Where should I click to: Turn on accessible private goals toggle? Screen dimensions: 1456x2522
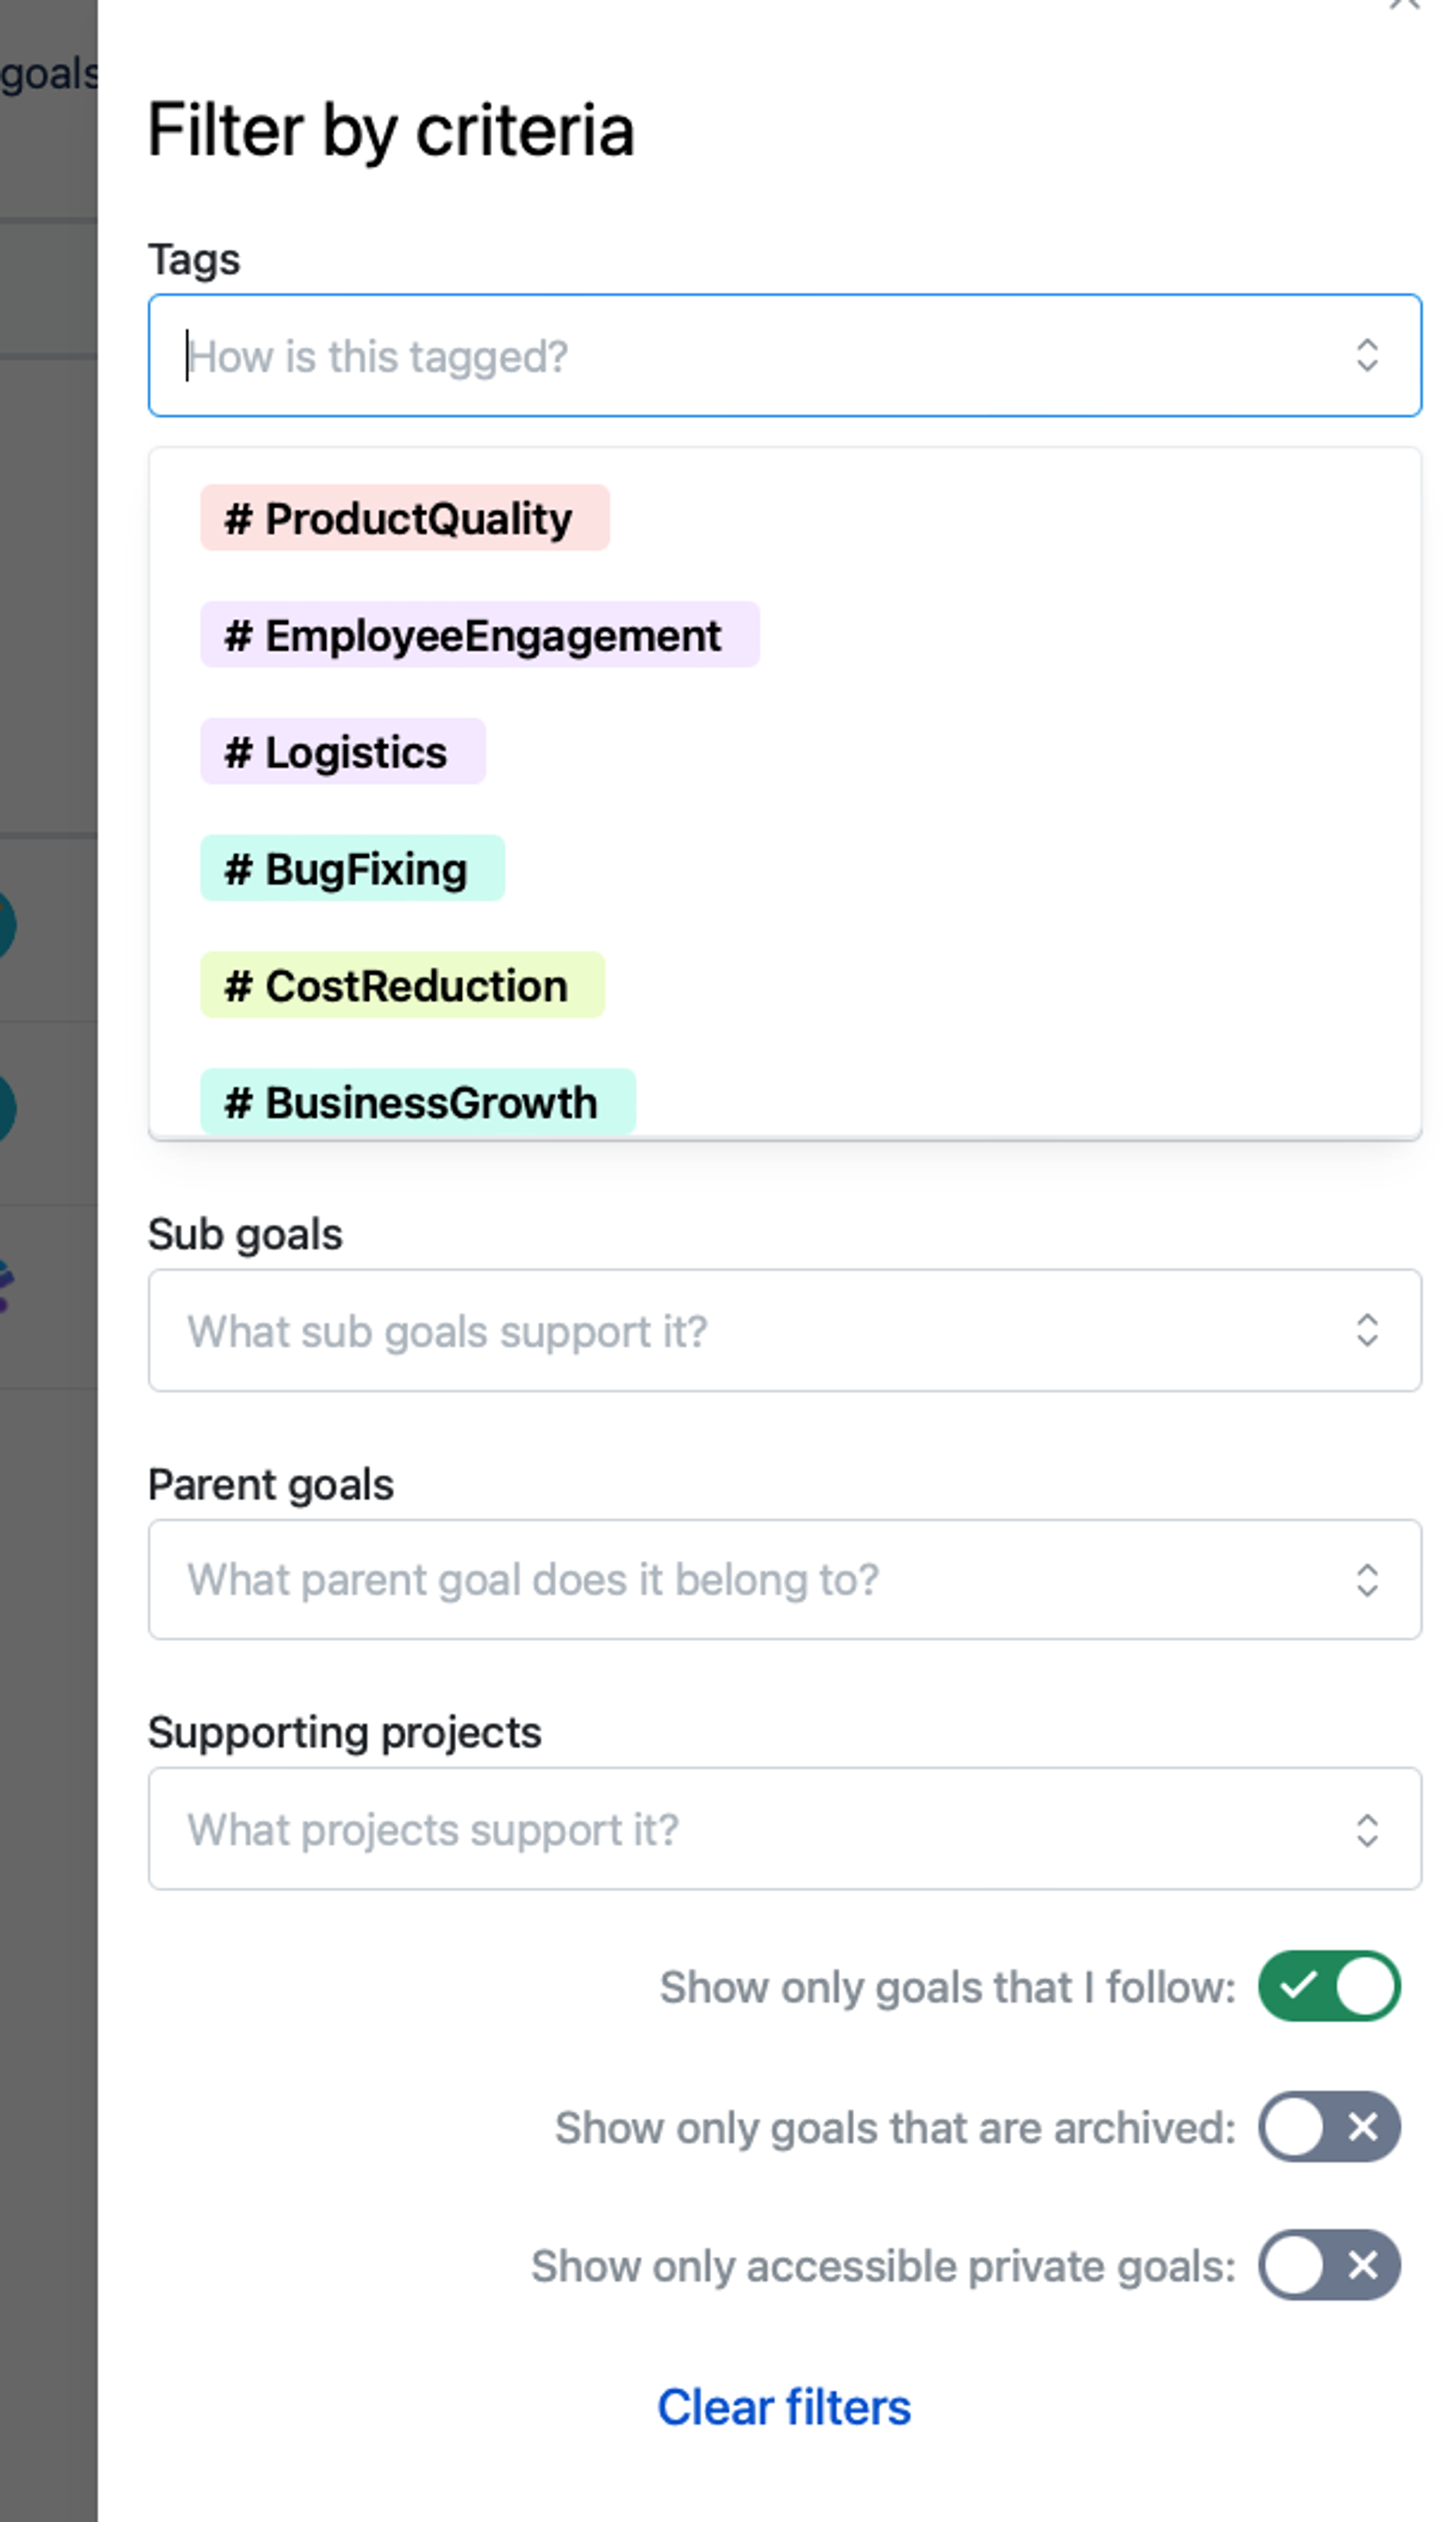(x=1329, y=2265)
